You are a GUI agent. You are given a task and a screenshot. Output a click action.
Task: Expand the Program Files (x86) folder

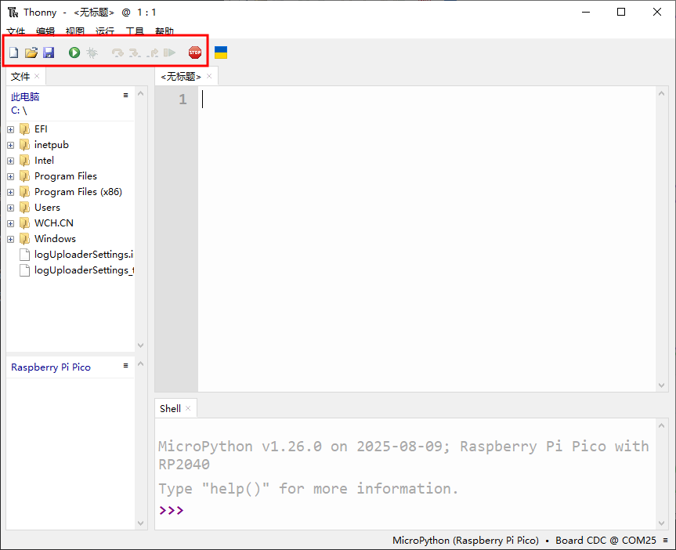tap(11, 193)
